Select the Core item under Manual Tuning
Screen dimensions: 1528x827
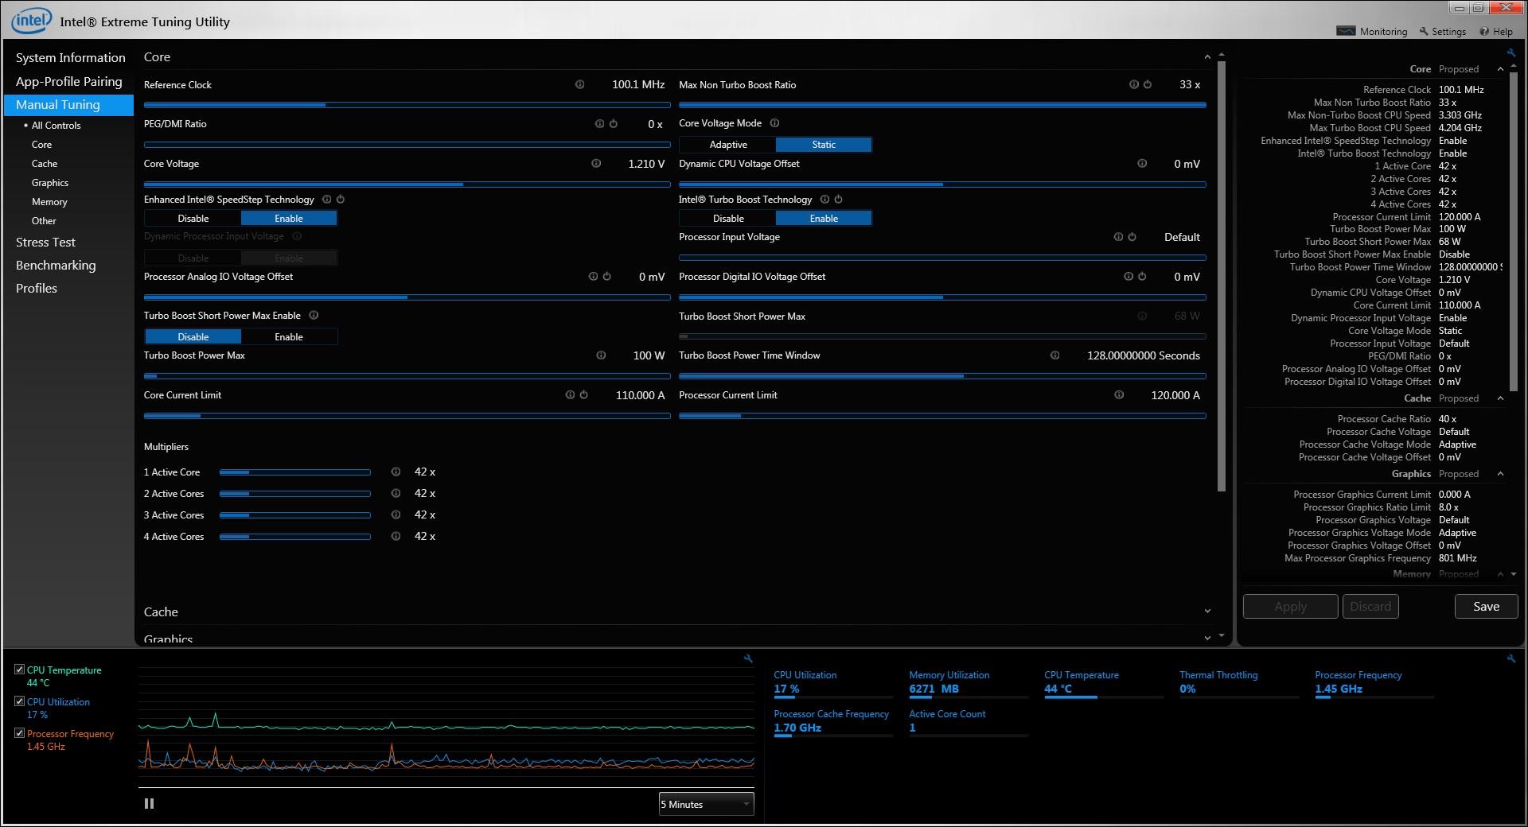click(x=41, y=145)
